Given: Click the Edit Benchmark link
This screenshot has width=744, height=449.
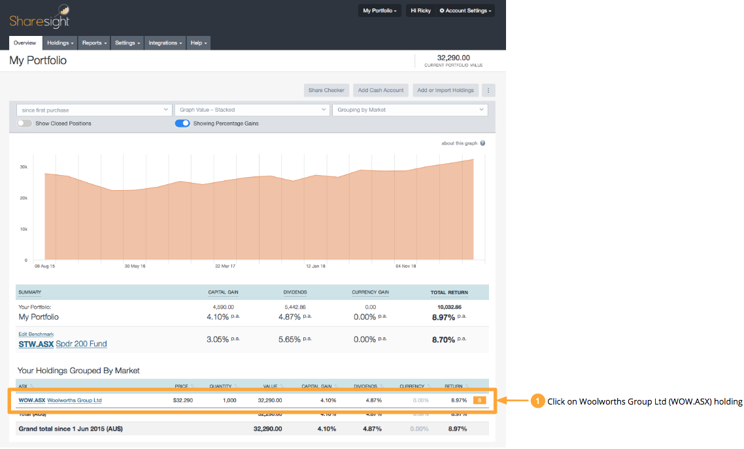Looking at the screenshot, I should click(36, 334).
